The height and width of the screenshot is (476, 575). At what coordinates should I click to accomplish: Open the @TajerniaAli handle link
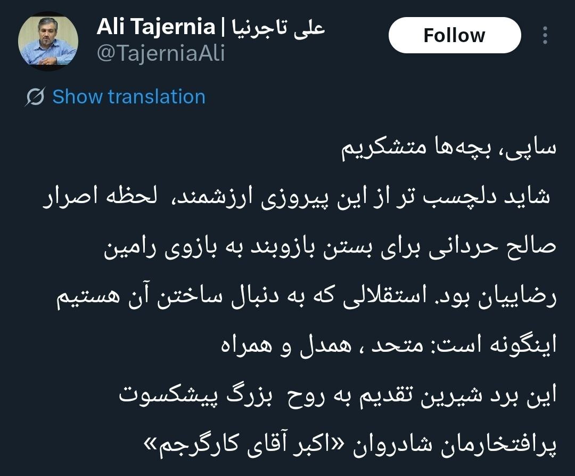pyautogui.click(x=161, y=53)
